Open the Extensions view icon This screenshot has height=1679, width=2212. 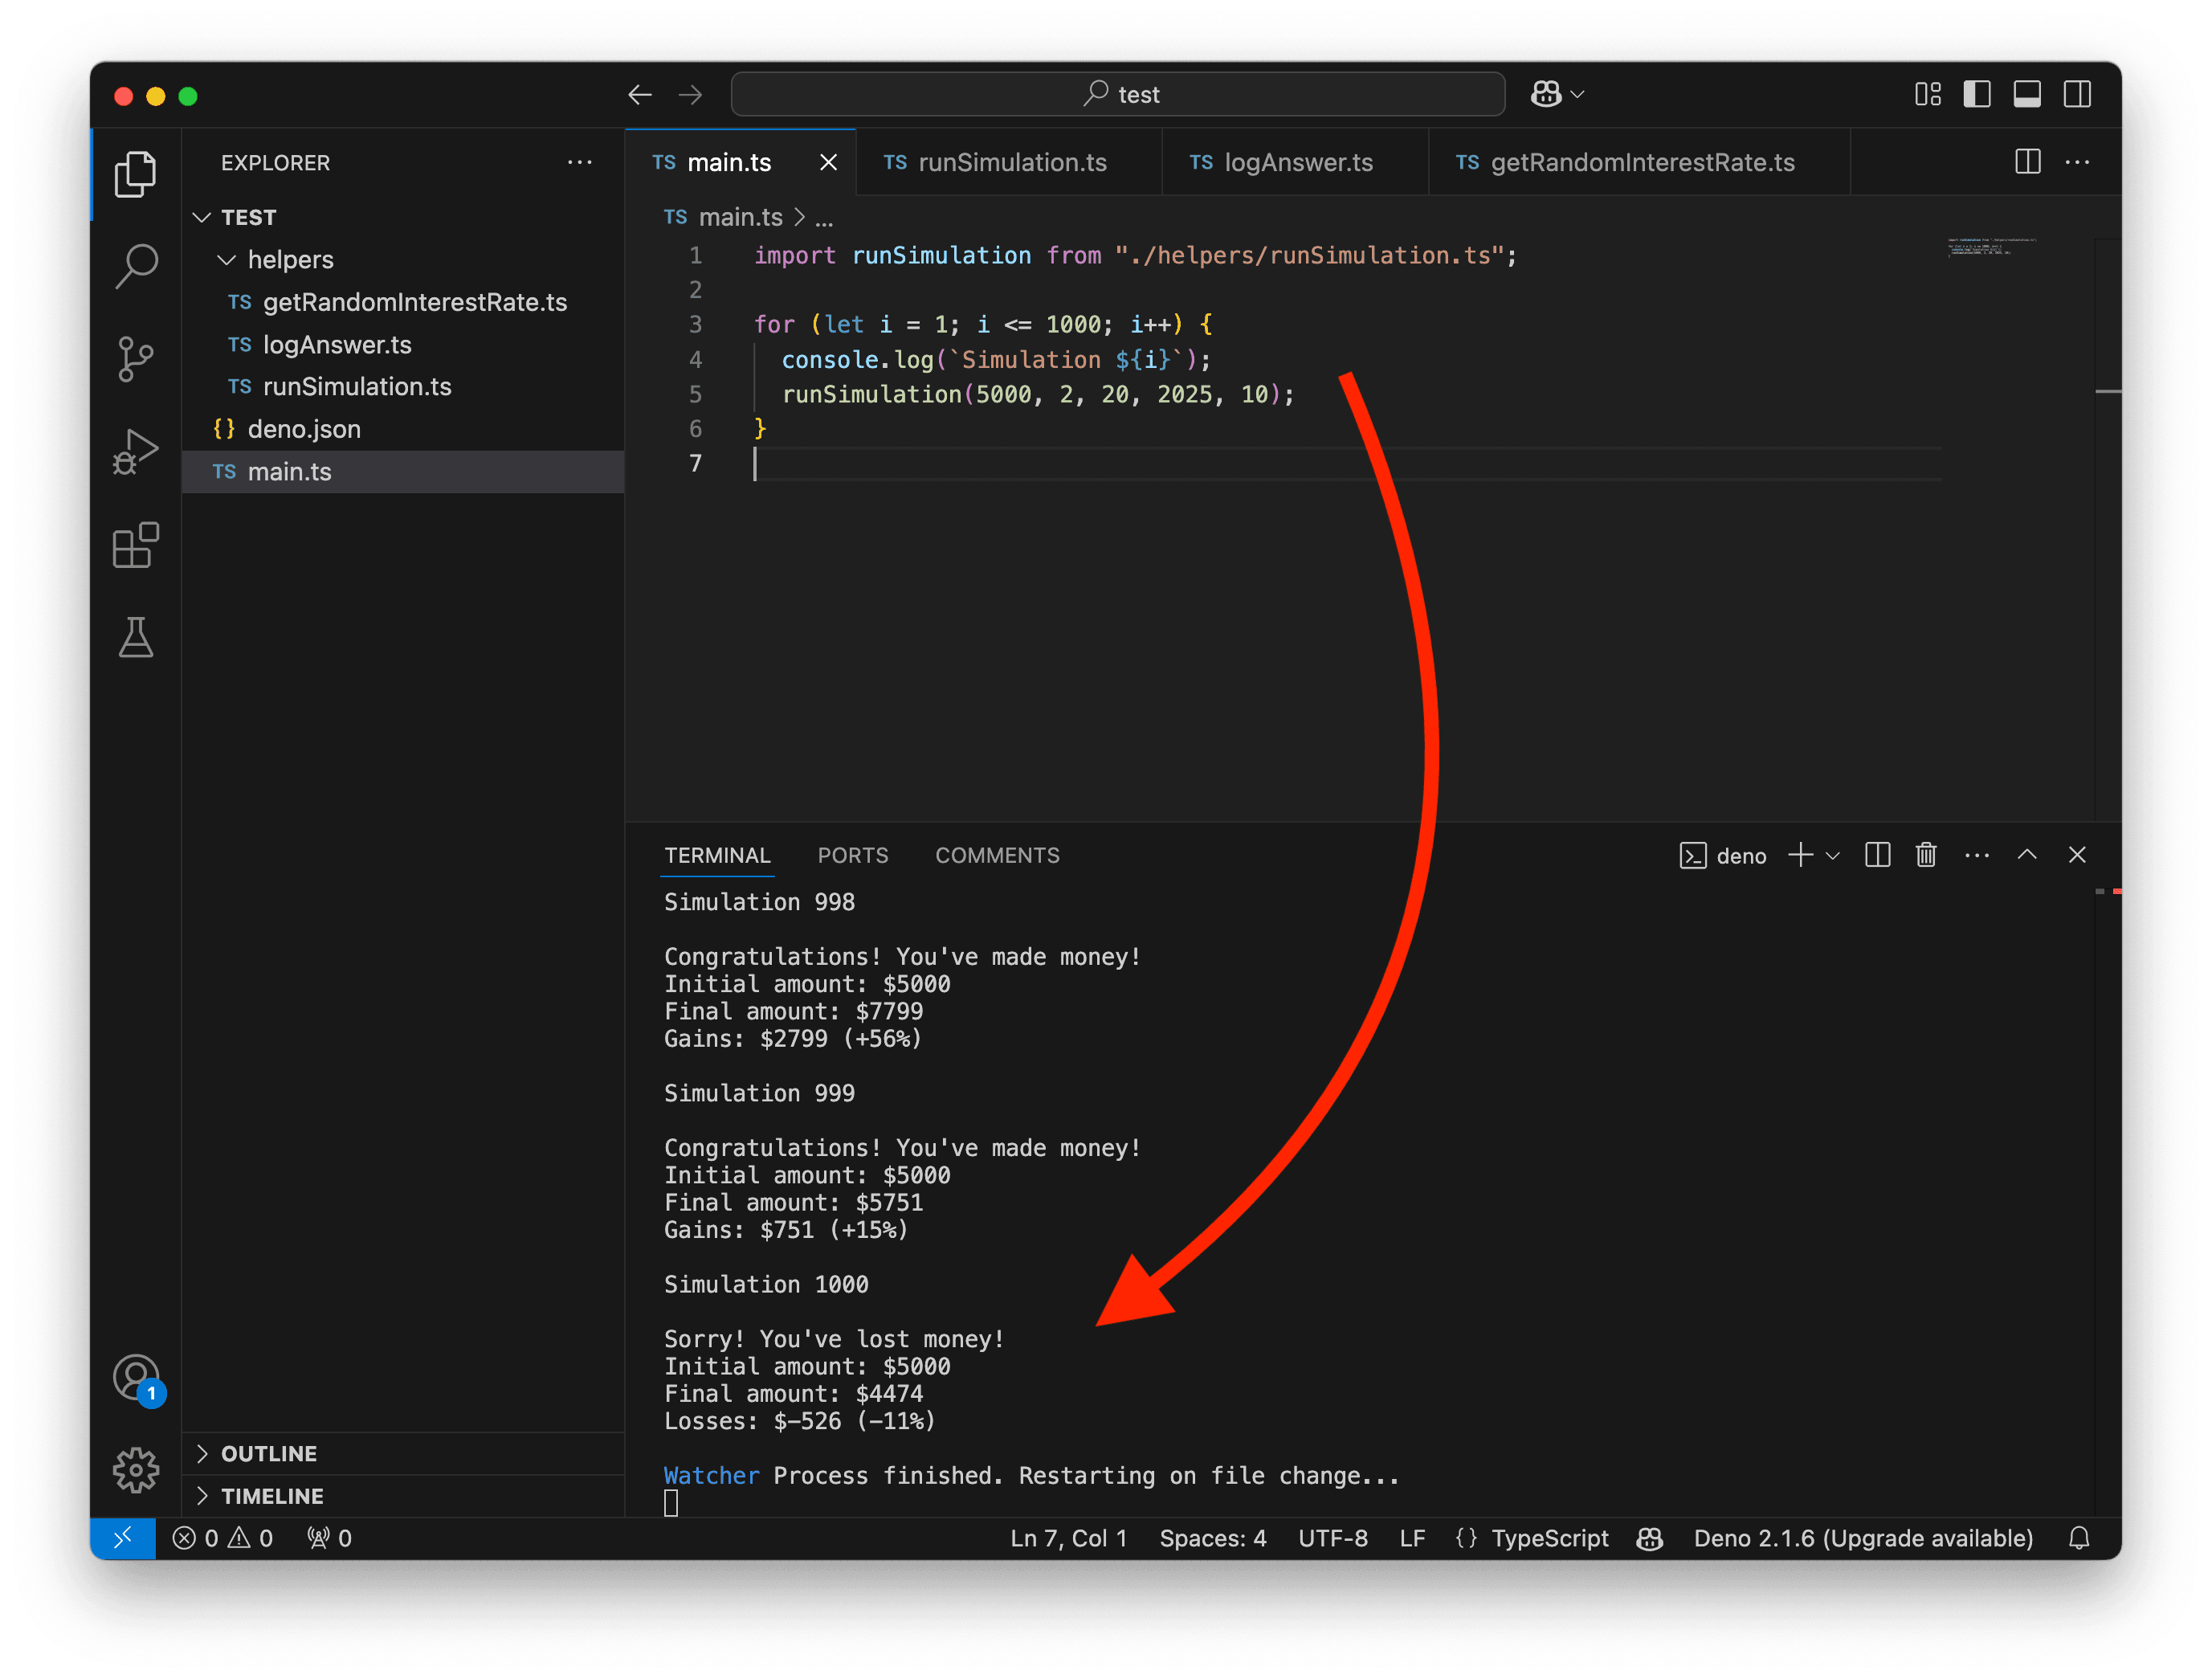coord(135,545)
